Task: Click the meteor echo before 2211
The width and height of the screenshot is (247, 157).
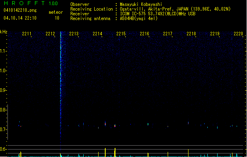Action: pos(20,126)
